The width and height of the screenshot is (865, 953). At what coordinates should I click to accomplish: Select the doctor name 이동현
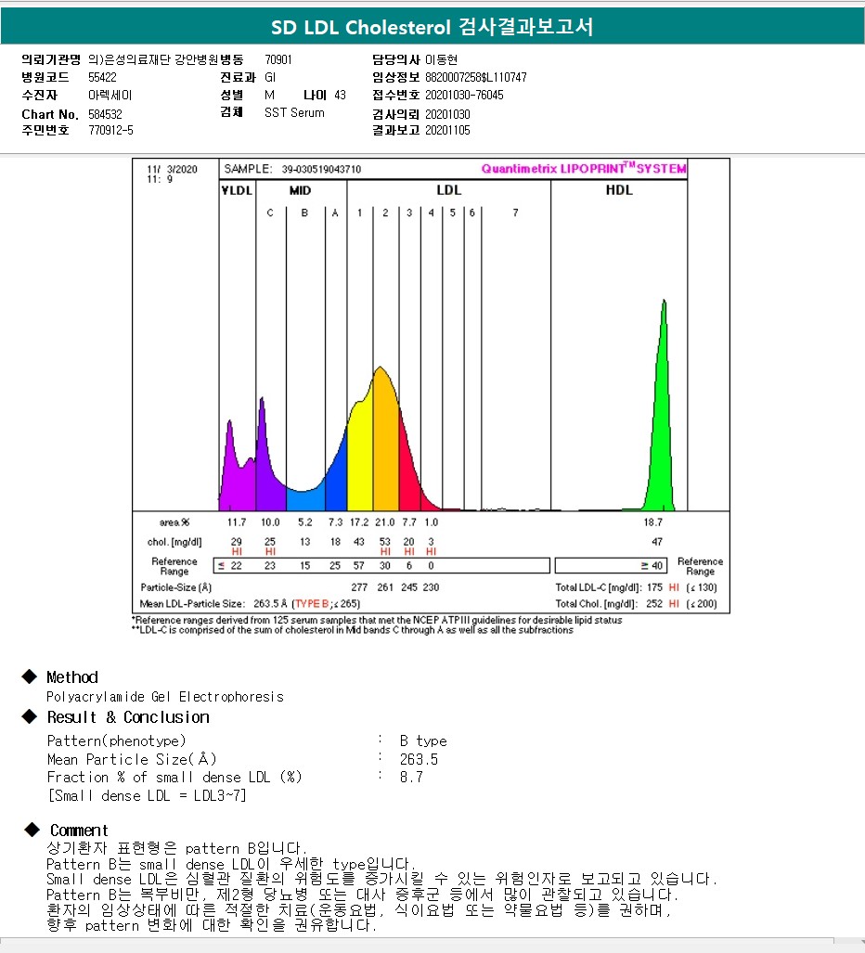click(x=441, y=59)
